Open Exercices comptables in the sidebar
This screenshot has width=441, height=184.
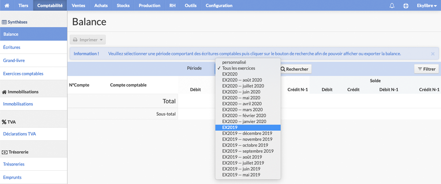pyautogui.click(x=34, y=74)
